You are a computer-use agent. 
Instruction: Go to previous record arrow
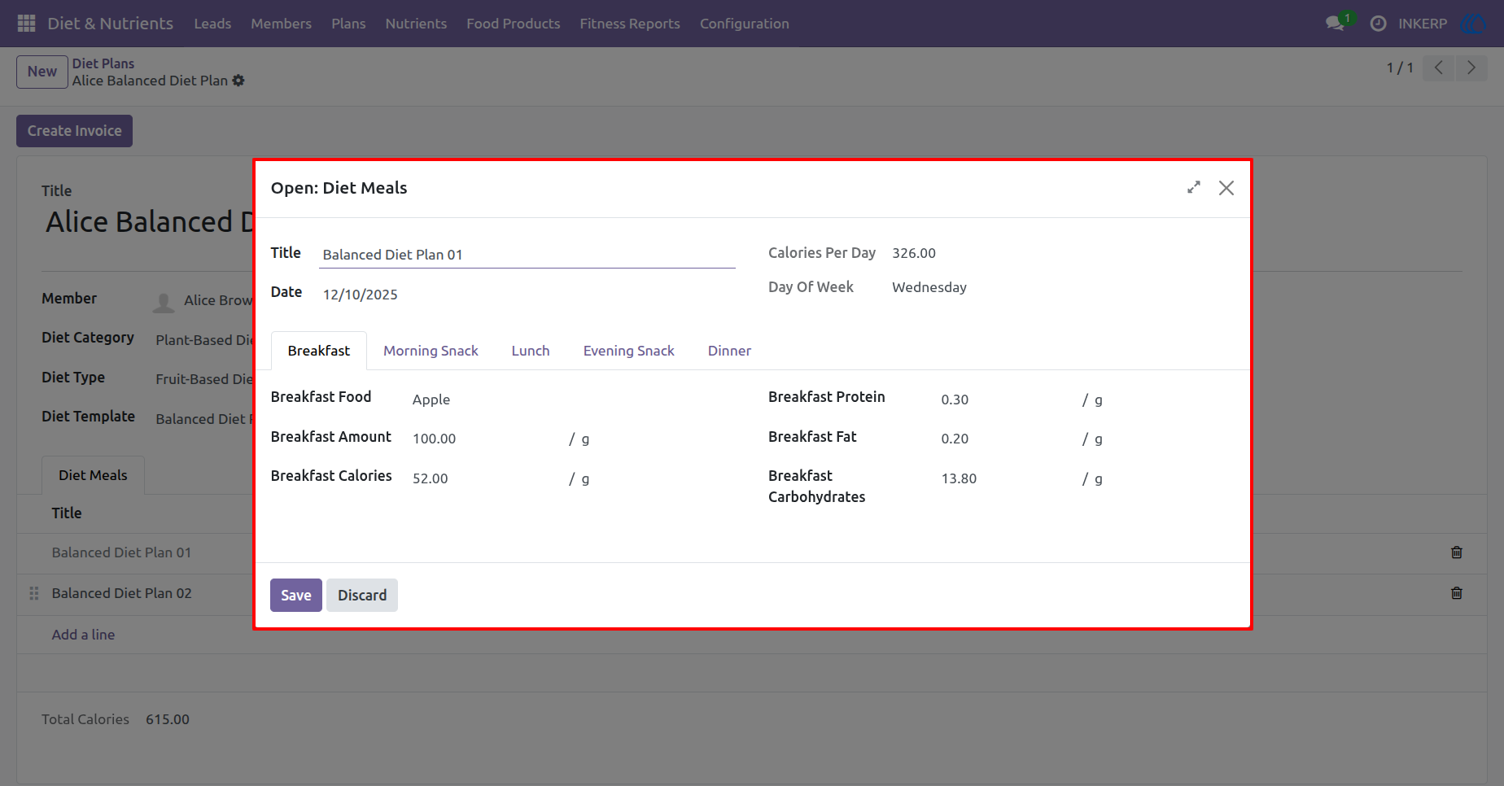point(1438,68)
